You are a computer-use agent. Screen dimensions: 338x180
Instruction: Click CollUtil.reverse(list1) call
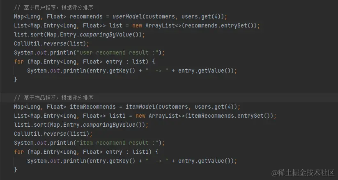point(52,134)
